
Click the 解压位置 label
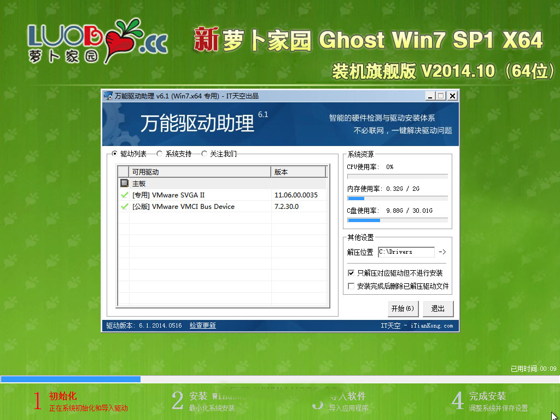pos(360,252)
